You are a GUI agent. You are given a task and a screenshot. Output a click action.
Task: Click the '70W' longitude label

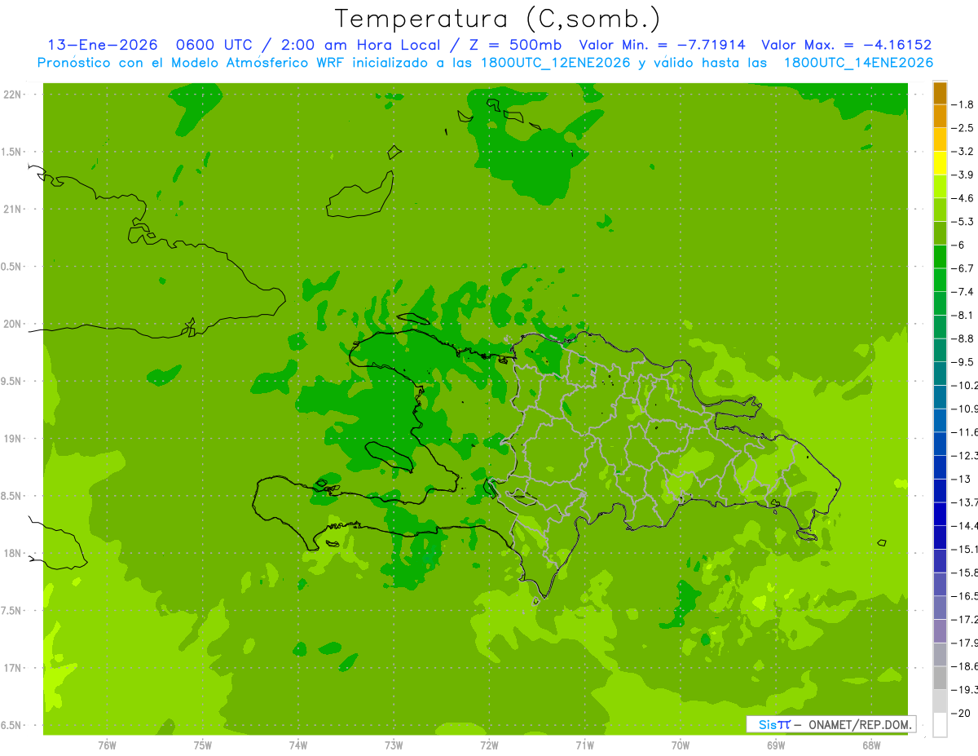[681, 745]
